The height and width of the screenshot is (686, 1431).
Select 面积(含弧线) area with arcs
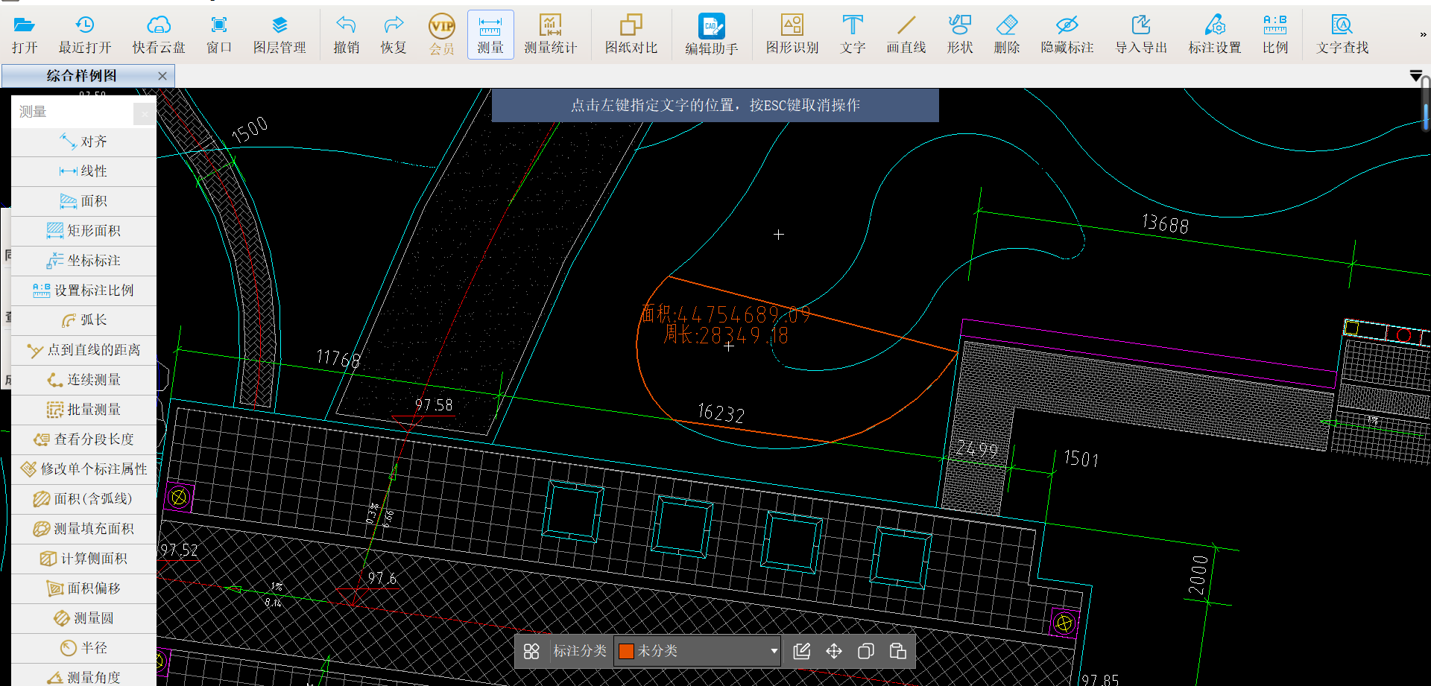pos(83,499)
